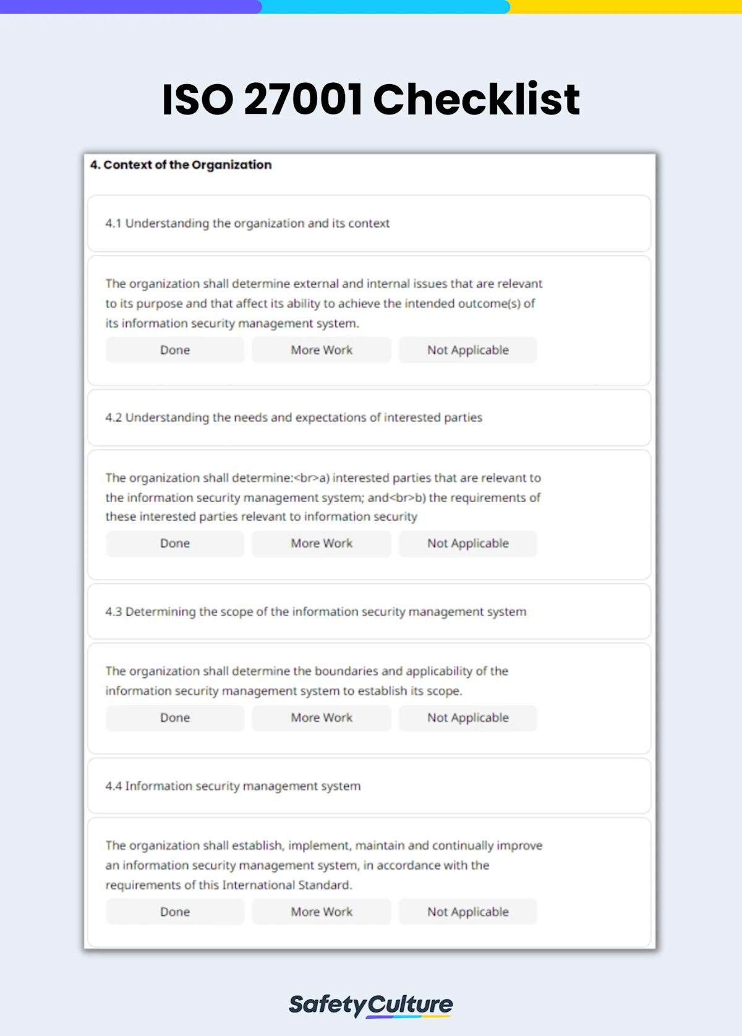Click the SafetyCulture logo

point(371,1005)
